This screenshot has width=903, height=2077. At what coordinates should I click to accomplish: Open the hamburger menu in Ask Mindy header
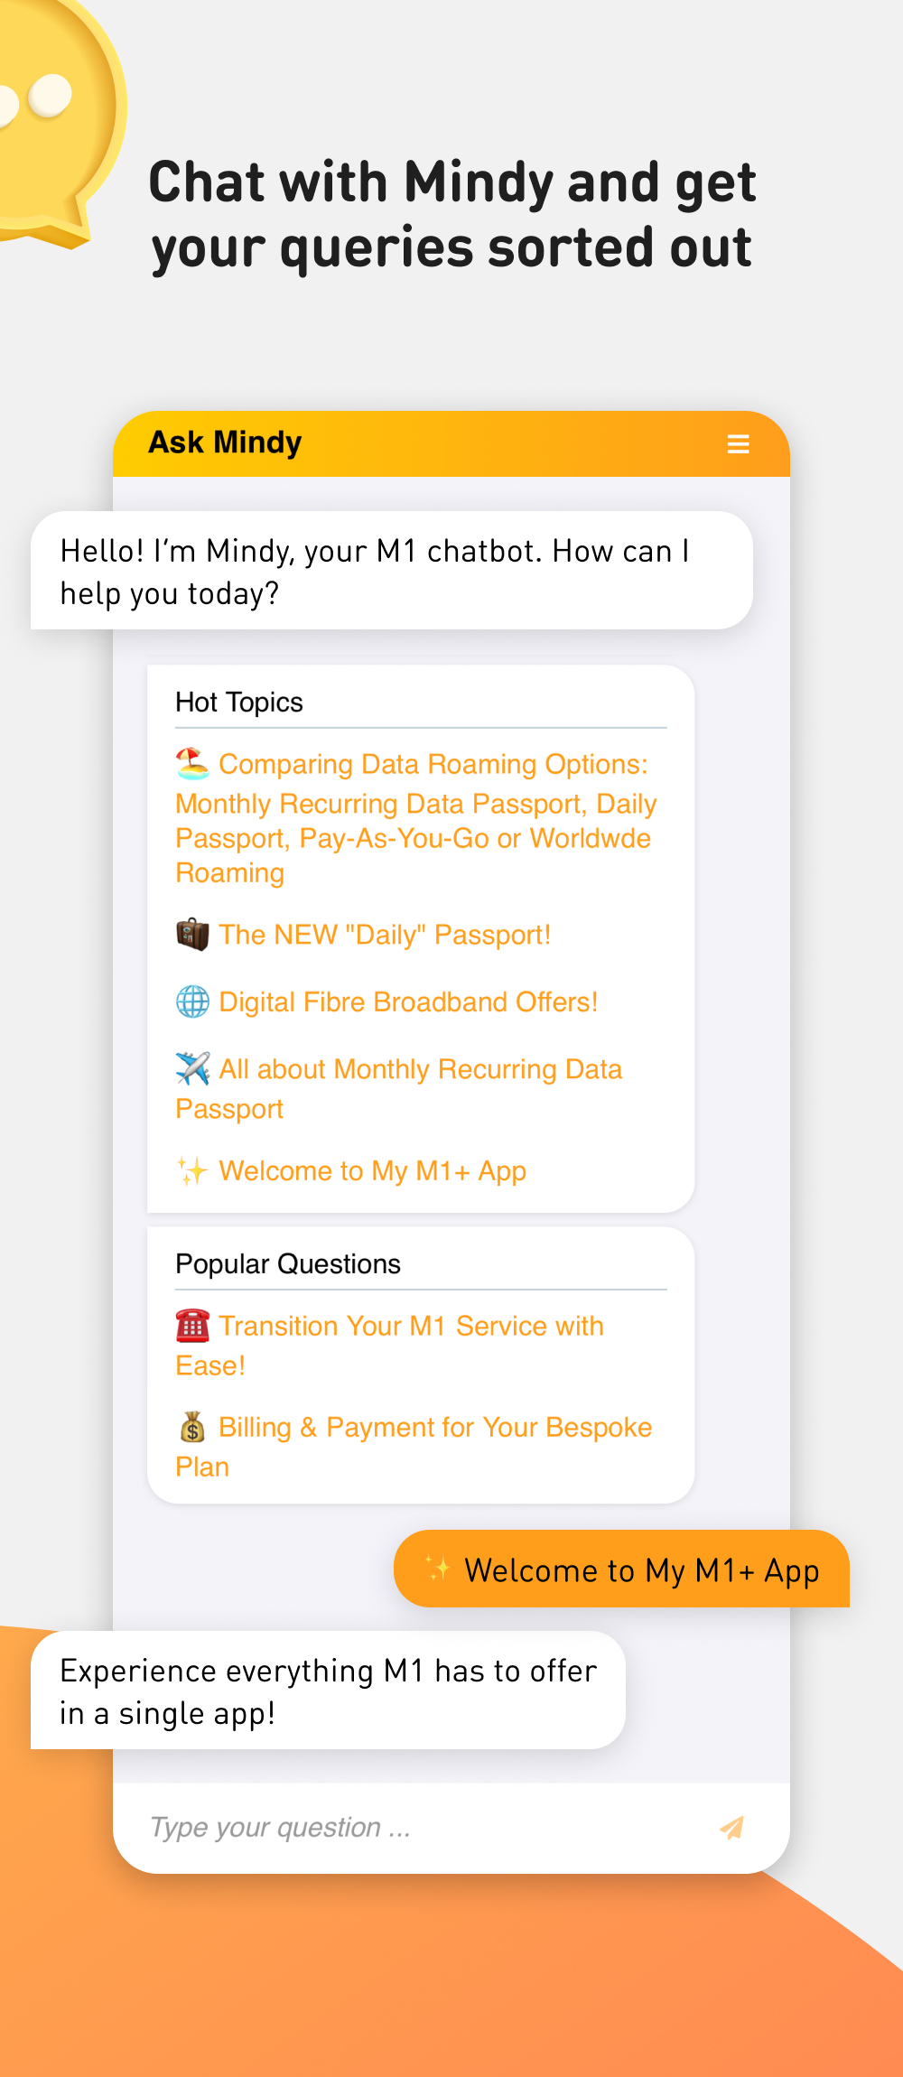click(738, 444)
